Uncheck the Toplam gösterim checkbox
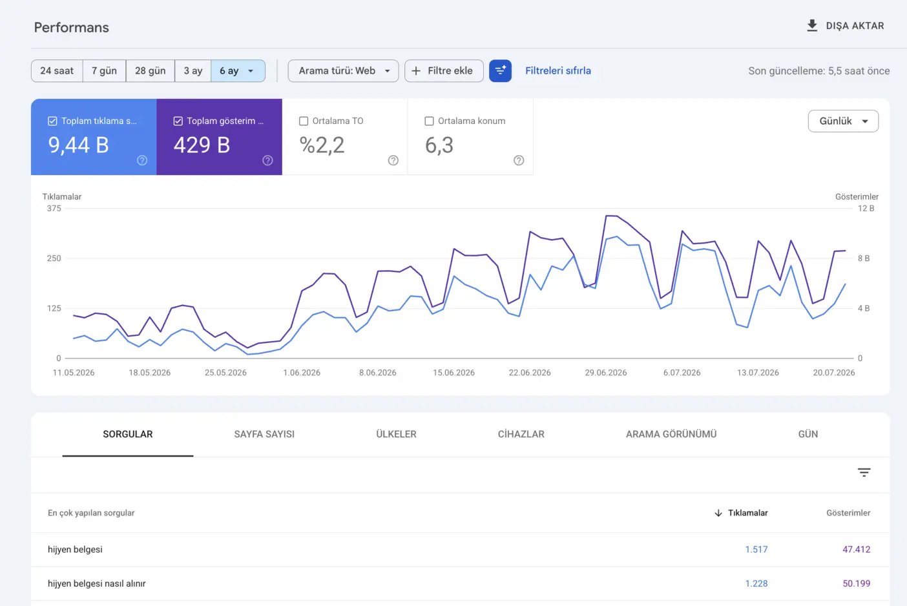907x606 pixels. (x=178, y=121)
